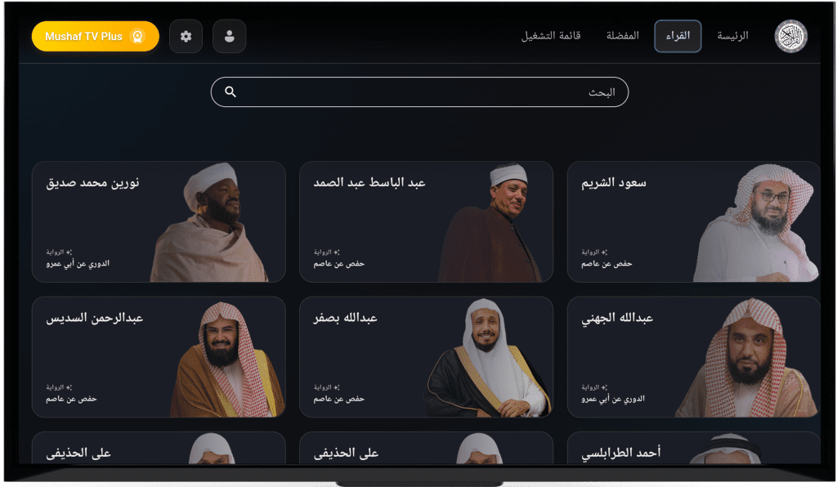Open the المفضلة favorites tab
The height and width of the screenshot is (487, 837).
[623, 36]
